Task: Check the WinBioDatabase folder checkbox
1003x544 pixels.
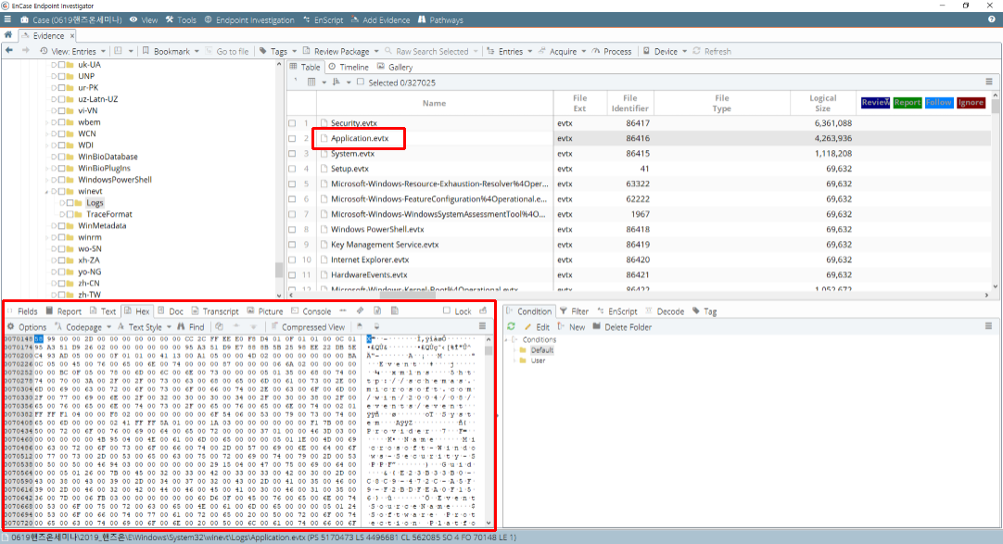Action: [x=61, y=157]
